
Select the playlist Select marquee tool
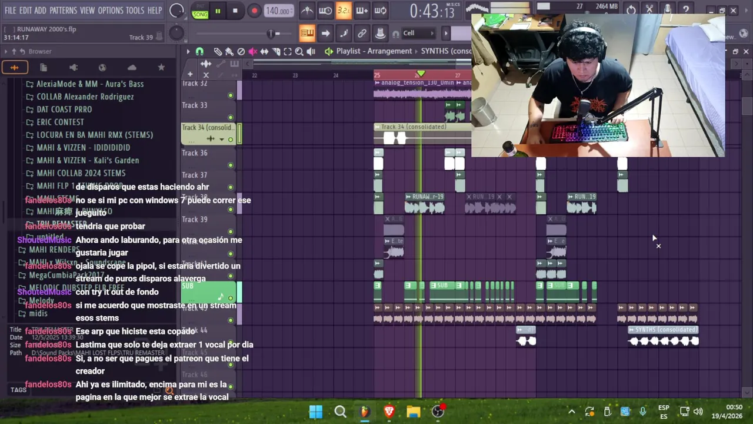pos(288,51)
